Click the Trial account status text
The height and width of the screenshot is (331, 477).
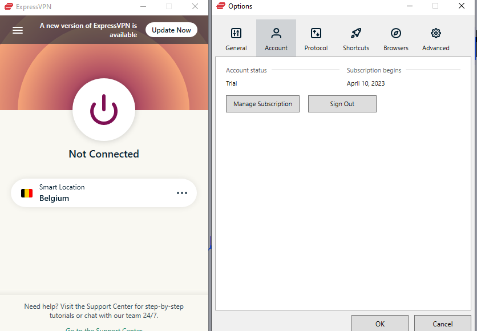coord(232,83)
